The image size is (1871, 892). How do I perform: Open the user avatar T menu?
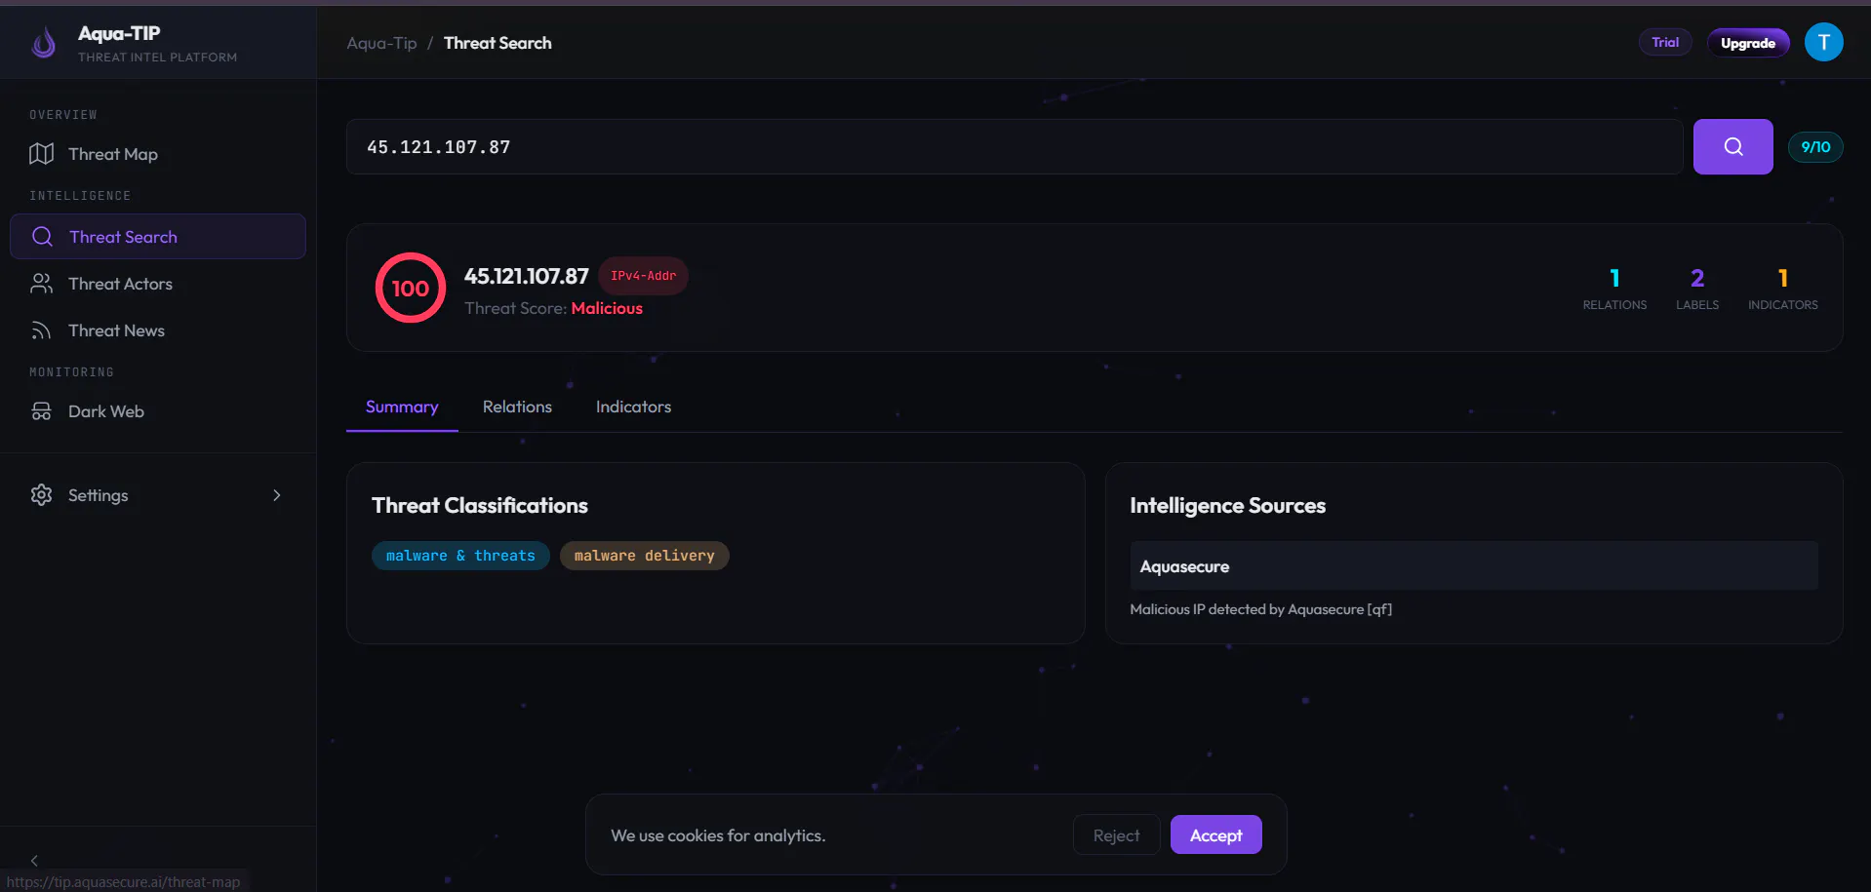tap(1823, 42)
